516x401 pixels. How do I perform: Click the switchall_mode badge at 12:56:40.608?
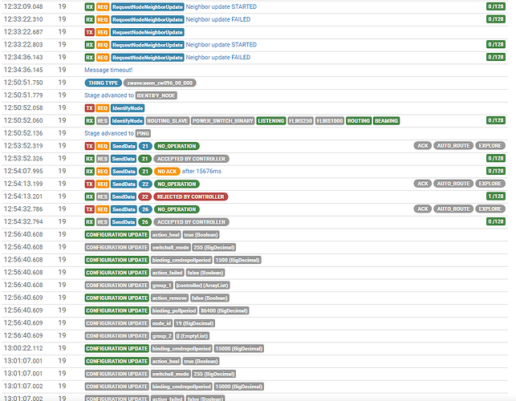click(x=171, y=247)
